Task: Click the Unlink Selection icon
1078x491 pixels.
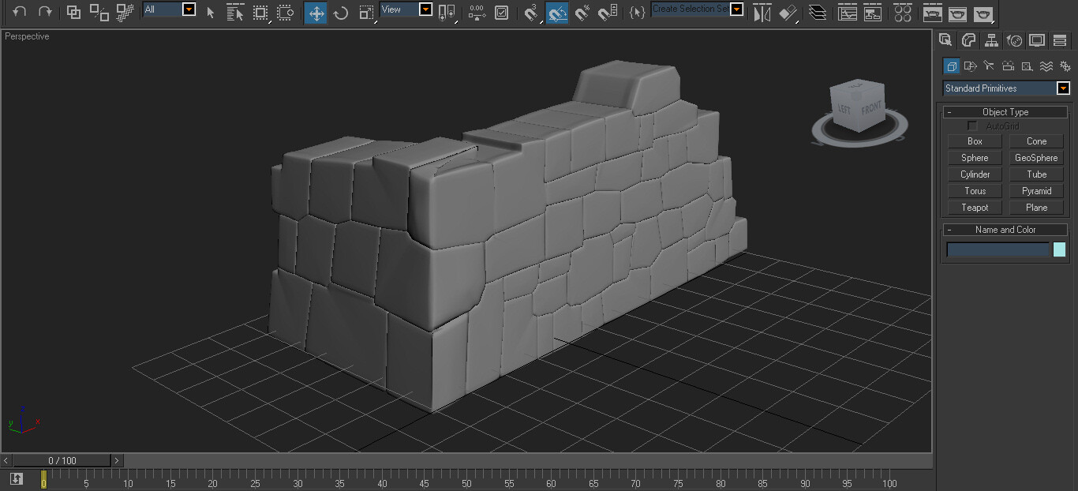Action: [x=99, y=12]
